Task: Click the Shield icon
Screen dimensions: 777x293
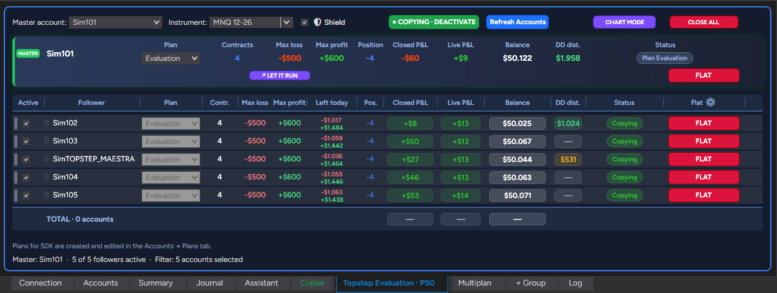Action: (x=318, y=22)
